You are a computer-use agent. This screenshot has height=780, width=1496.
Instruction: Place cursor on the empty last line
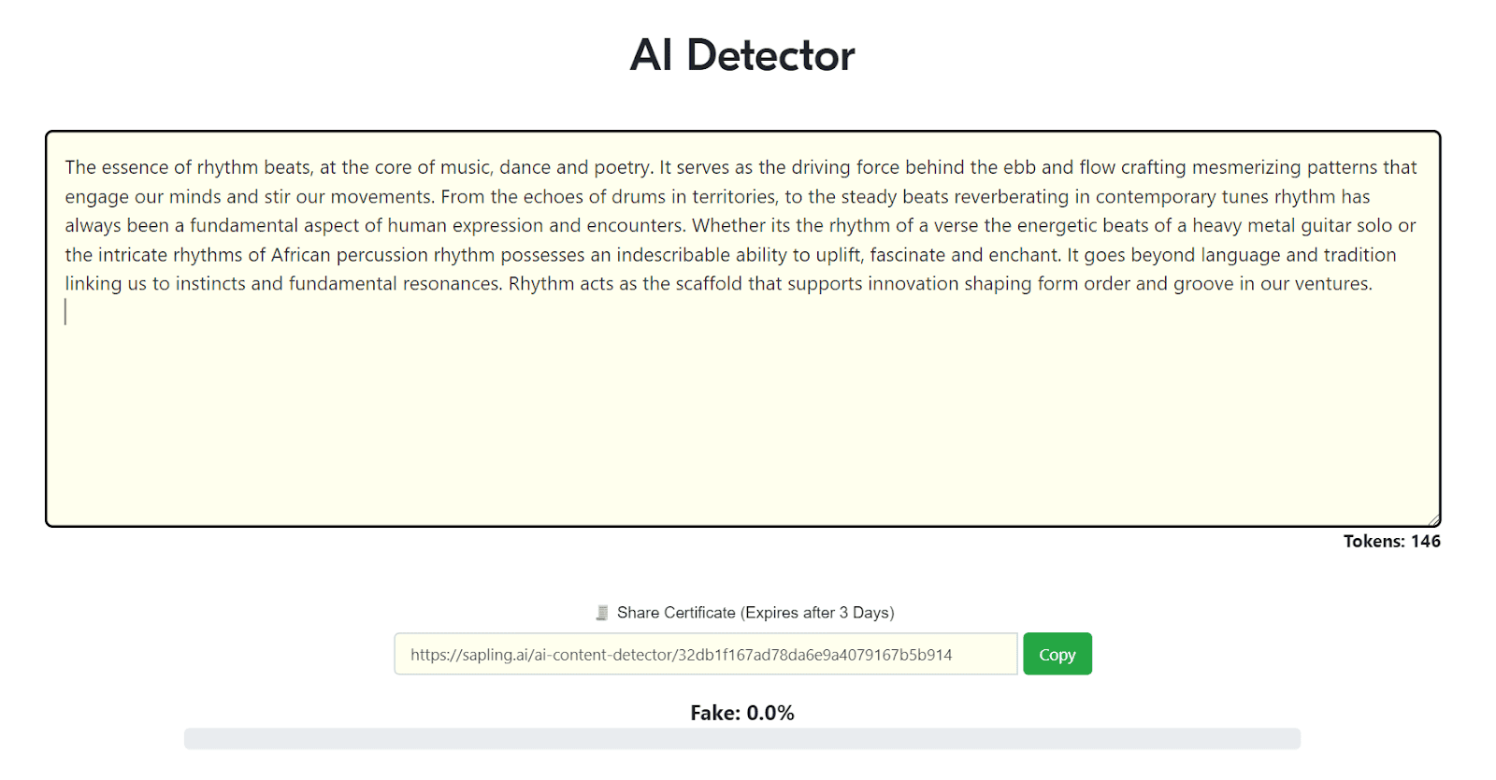(67, 312)
